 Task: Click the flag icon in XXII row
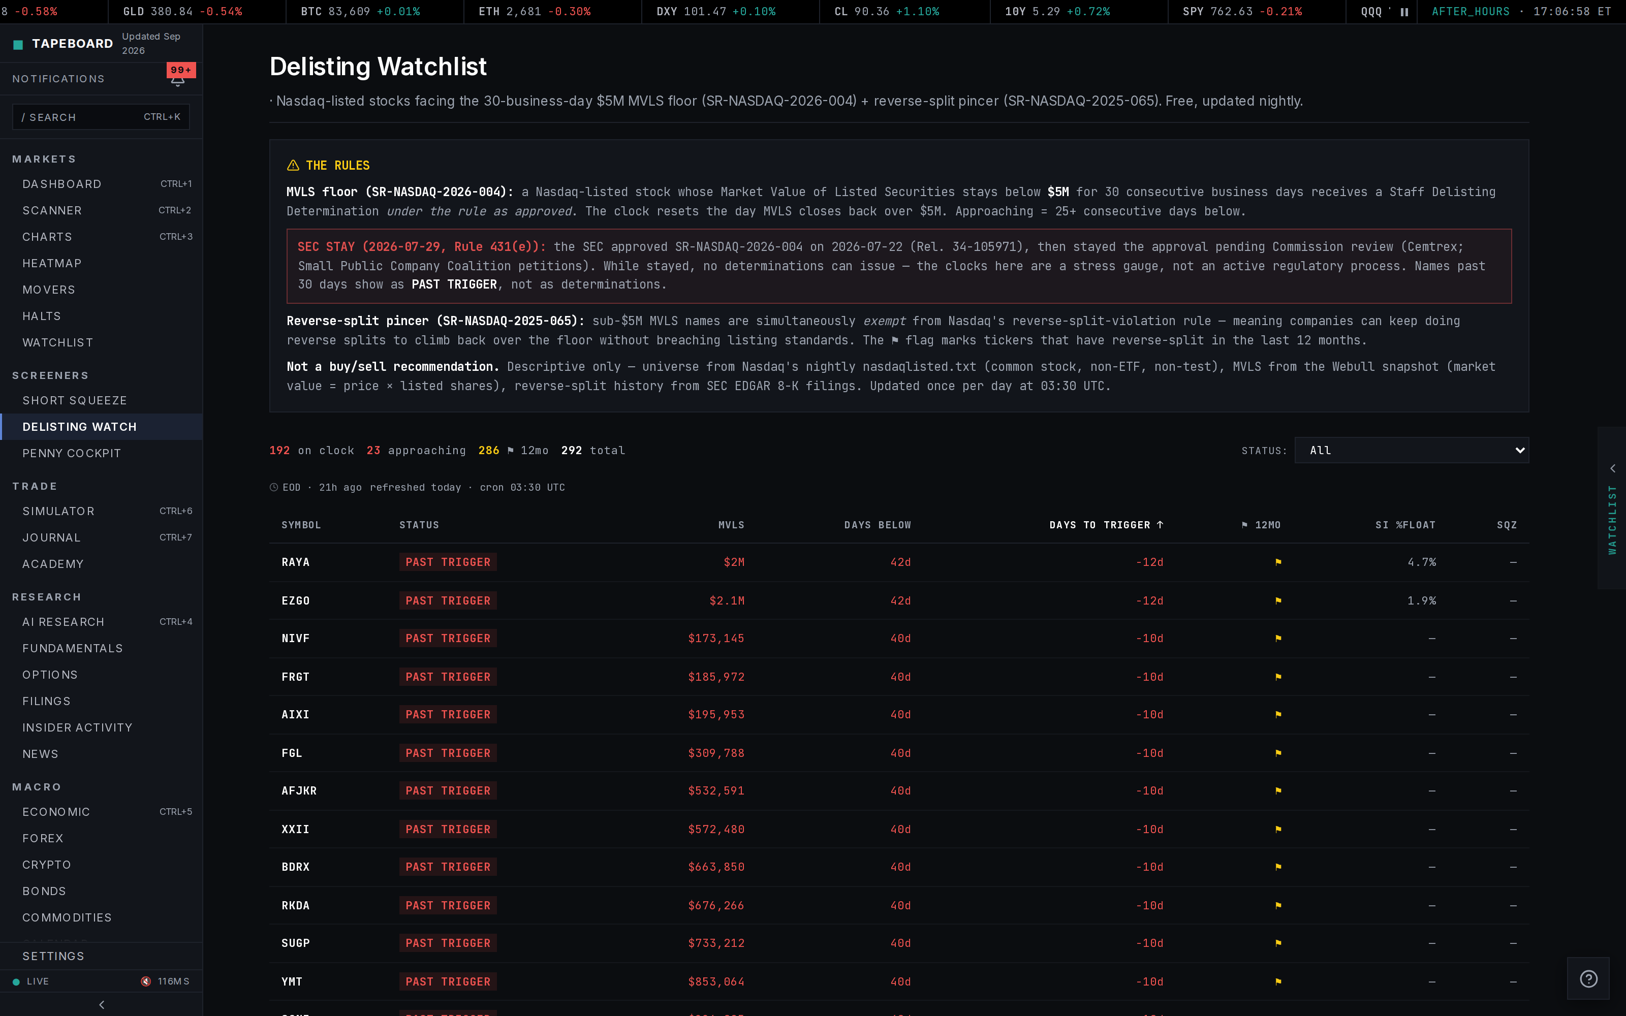(1278, 829)
